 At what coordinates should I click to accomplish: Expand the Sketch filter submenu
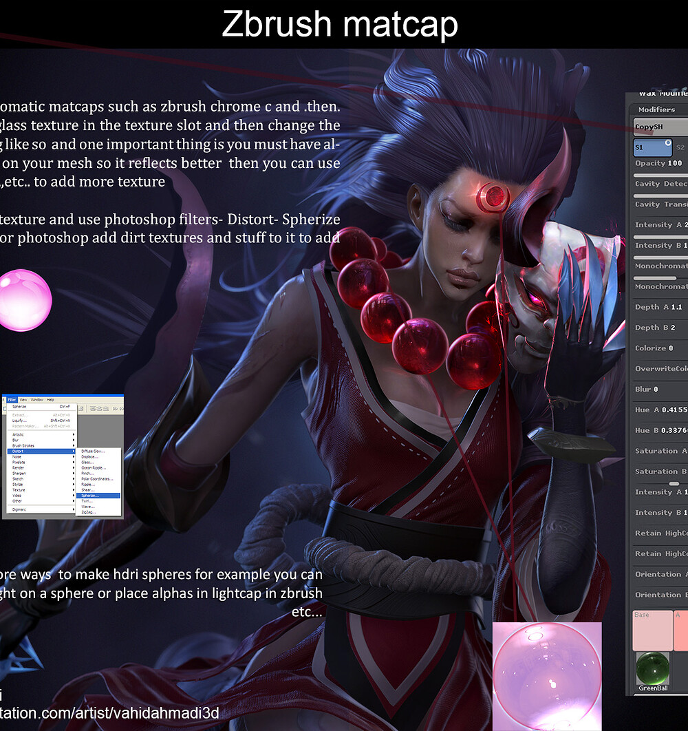point(41,479)
